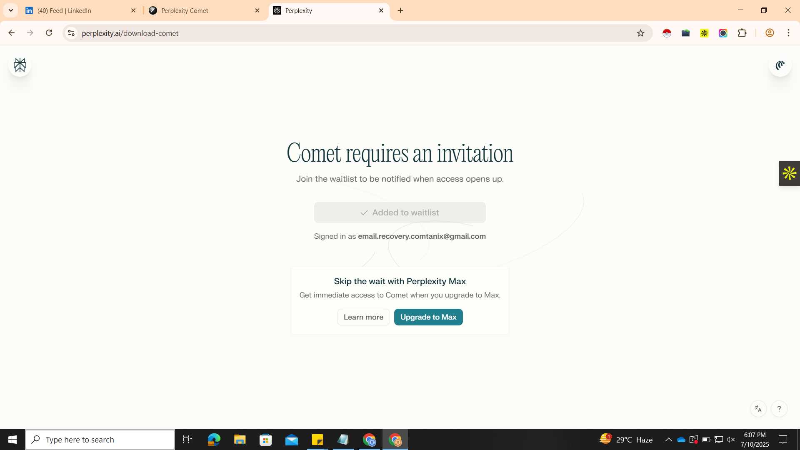Screen dimensions: 800x450
Task: Open the dark folder extension icon
Action: click(x=685, y=33)
